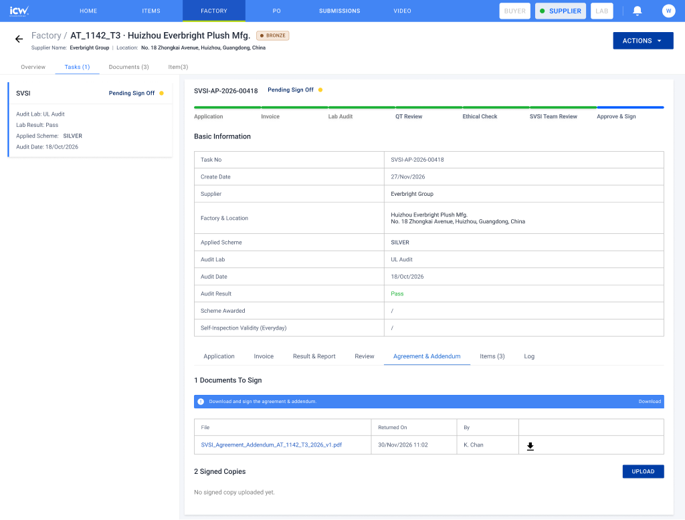685x520 pixels.
Task: Click the ICW logo
Action: point(19,11)
